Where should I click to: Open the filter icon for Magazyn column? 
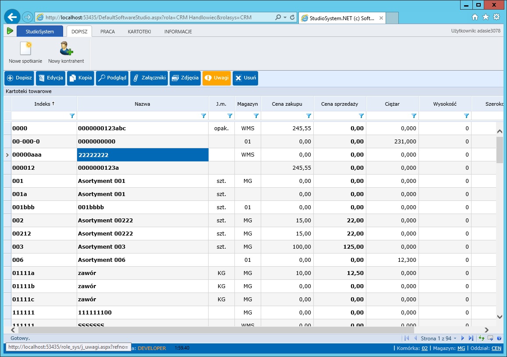(256, 116)
